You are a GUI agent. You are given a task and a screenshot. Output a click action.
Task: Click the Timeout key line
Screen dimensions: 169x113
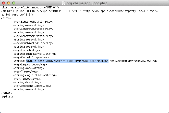[27, 79]
